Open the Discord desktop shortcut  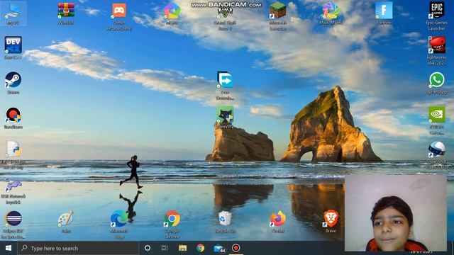[x=119, y=17]
